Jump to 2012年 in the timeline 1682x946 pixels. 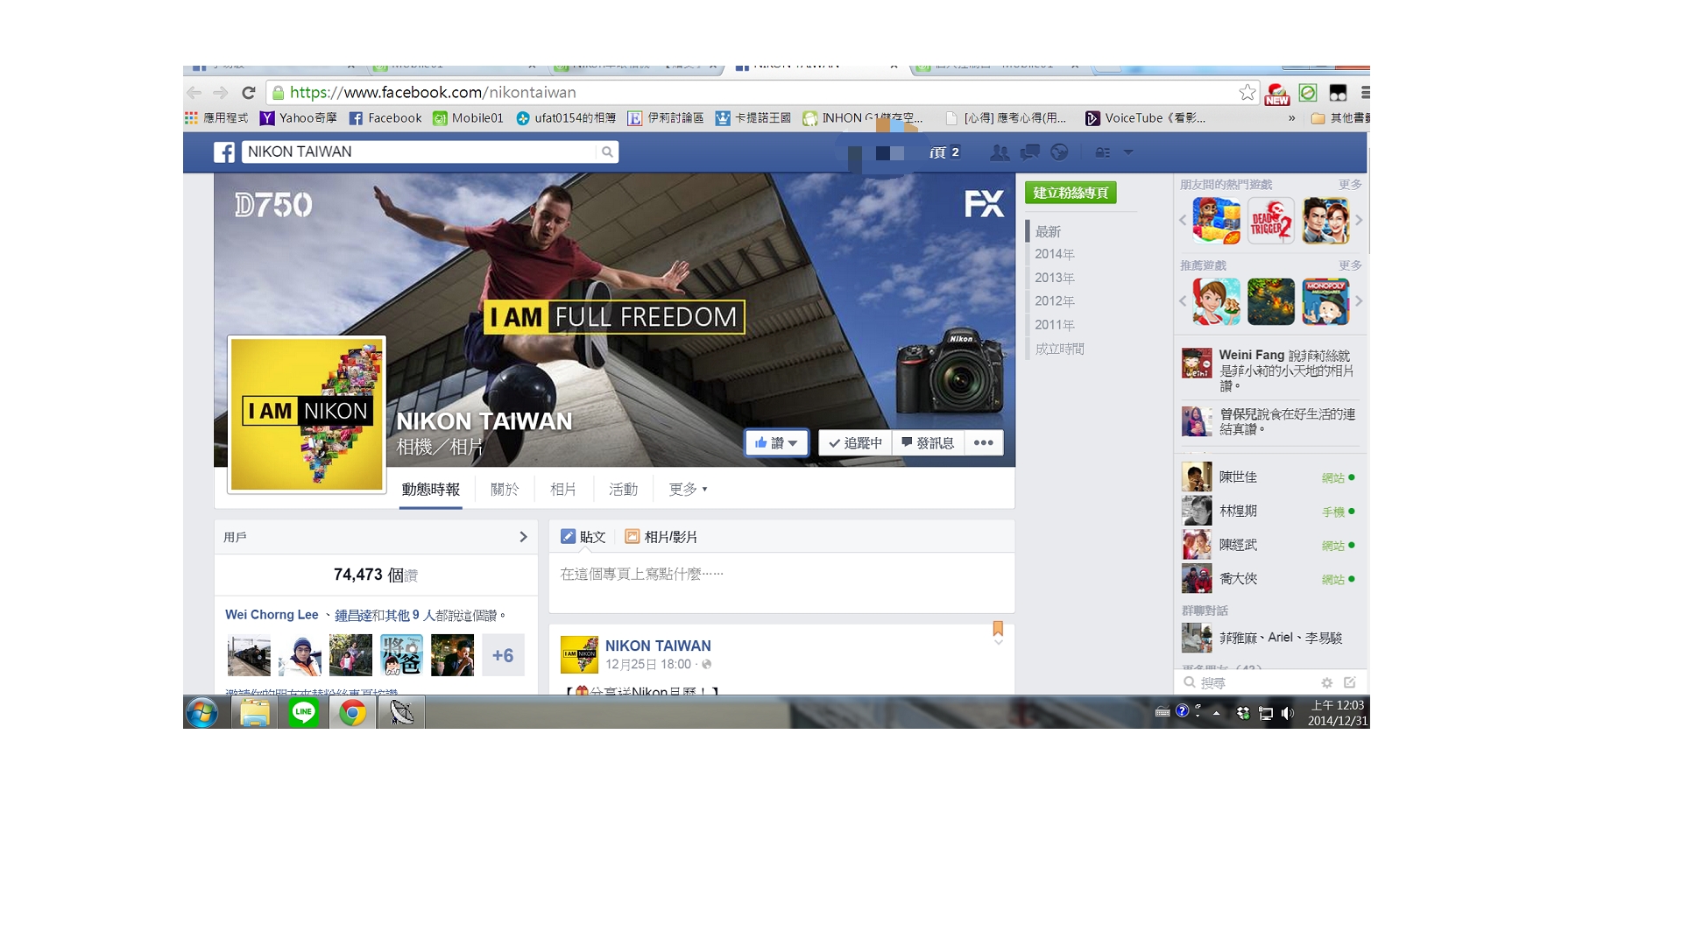(1055, 301)
